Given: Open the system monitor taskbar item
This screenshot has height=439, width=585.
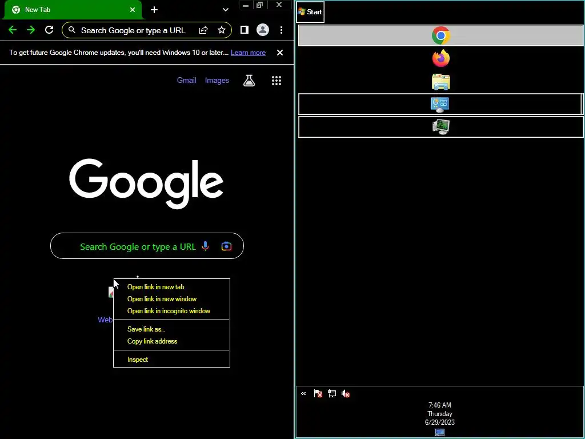Looking at the screenshot, I should [x=440, y=127].
